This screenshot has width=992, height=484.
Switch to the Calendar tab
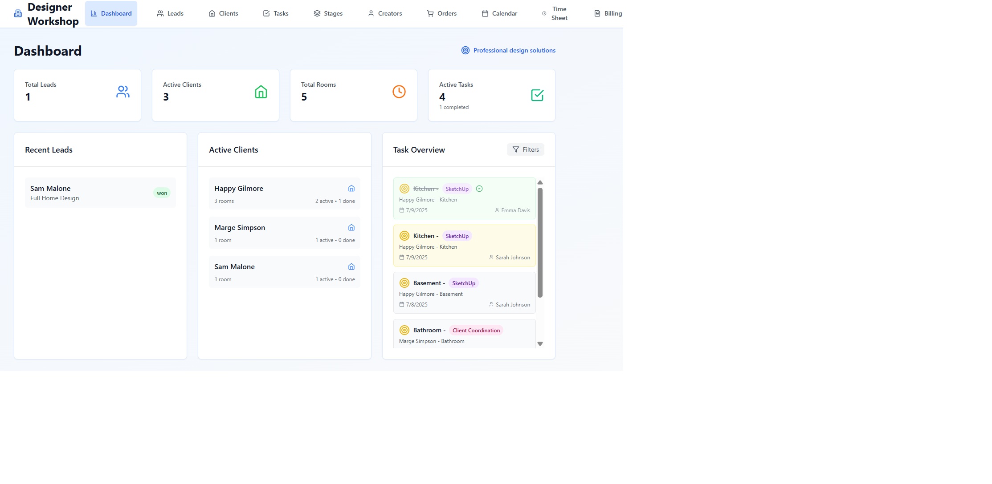click(x=499, y=14)
